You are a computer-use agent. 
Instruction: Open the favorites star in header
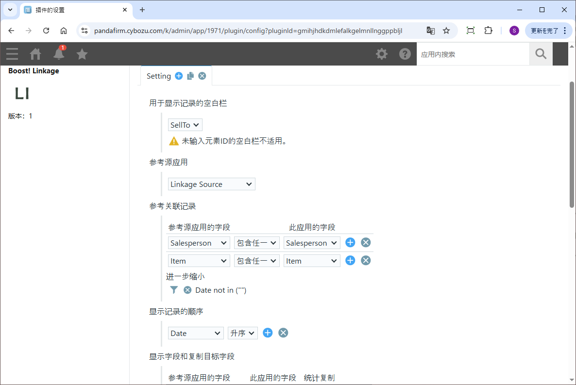click(82, 54)
